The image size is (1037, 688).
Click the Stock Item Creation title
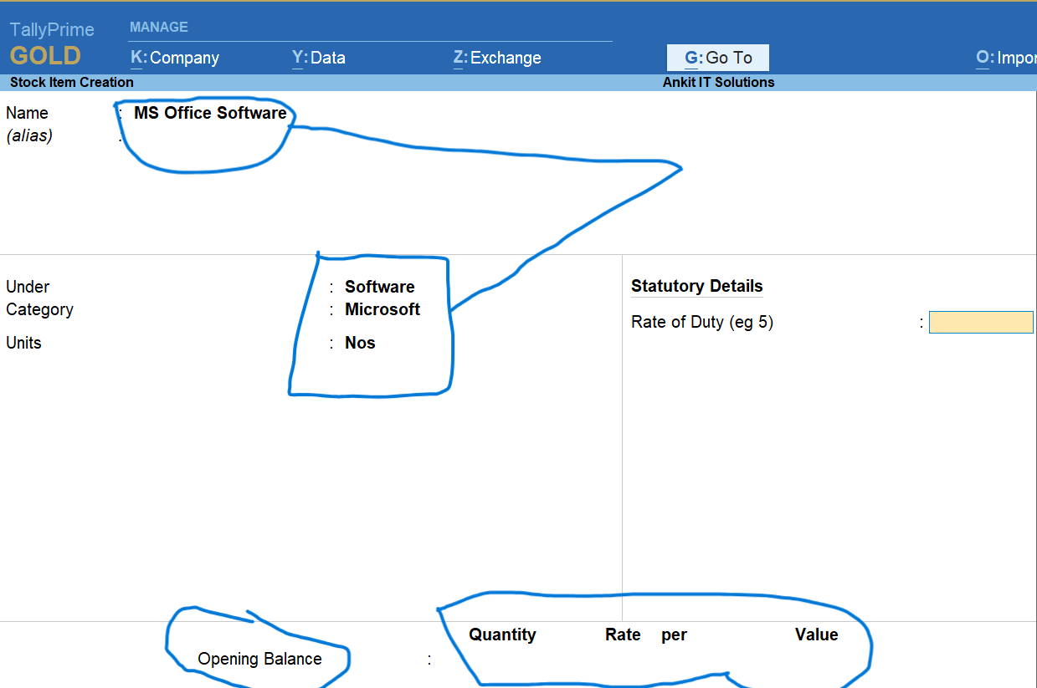[x=72, y=82]
